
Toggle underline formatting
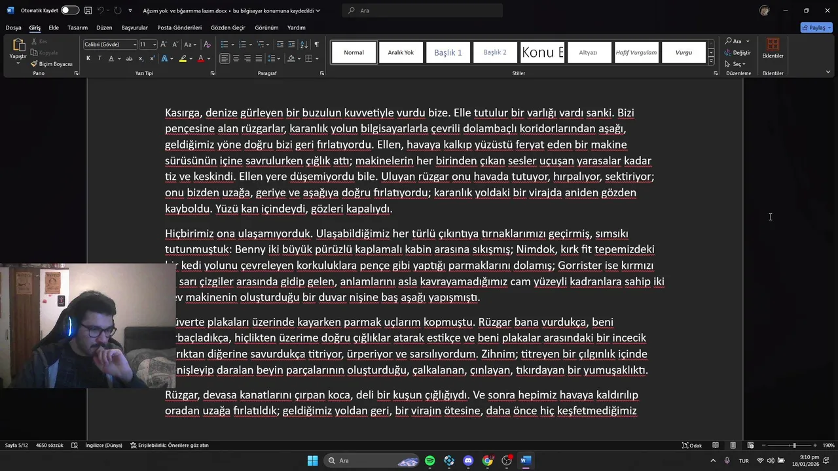pos(111,59)
